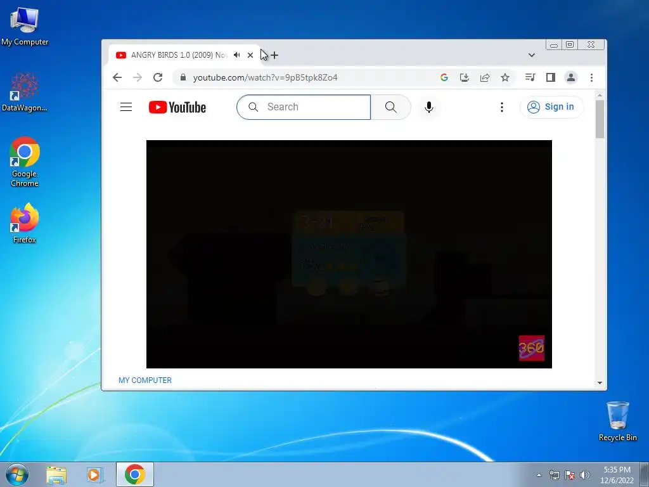Select Google Chrome desktop shortcut
The height and width of the screenshot is (487, 649).
click(25, 162)
